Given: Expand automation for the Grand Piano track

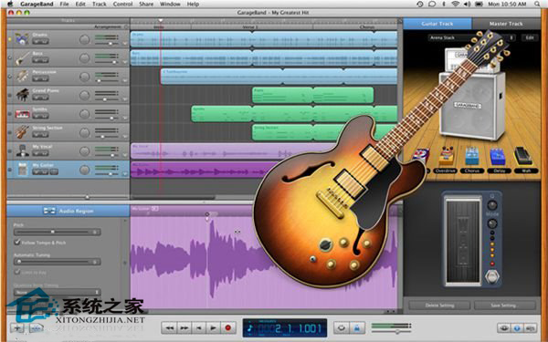Looking at the screenshot, I should point(125,99).
